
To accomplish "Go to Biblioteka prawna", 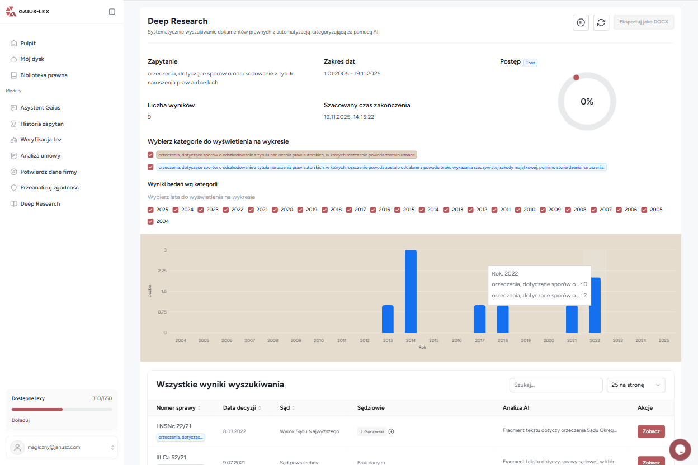I will (x=44, y=75).
